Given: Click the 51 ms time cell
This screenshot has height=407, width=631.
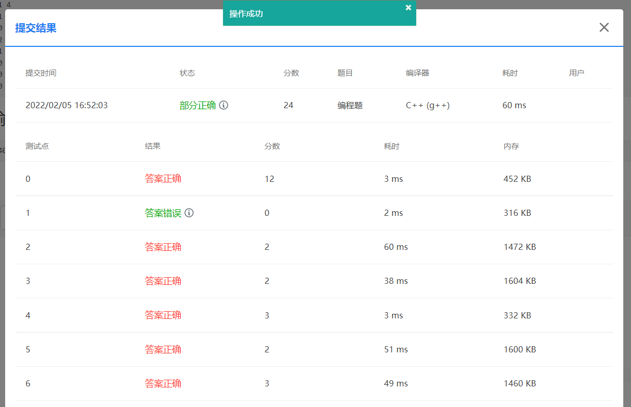Looking at the screenshot, I should point(396,349).
